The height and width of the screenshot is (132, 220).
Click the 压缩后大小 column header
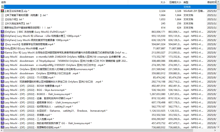click(x=175, y=2)
